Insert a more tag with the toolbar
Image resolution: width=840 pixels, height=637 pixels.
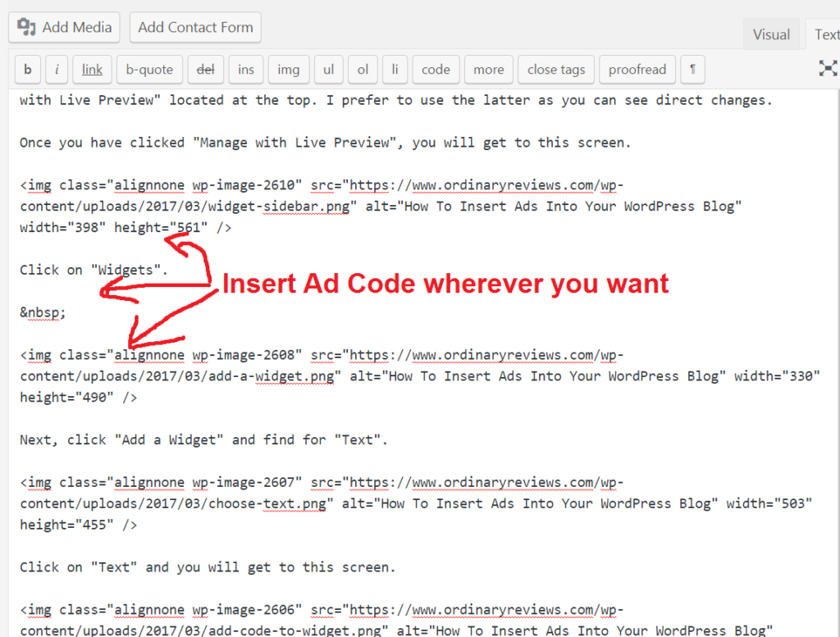pyautogui.click(x=488, y=70)
